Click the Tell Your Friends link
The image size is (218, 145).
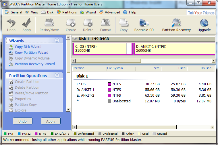[x=201, y=13]
